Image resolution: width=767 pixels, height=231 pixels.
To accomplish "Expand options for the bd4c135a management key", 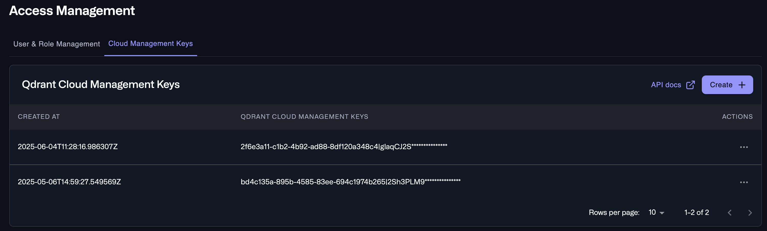I will pyautogui.click(x=744, y=182).
